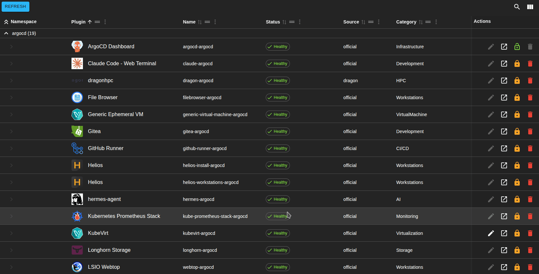Toggle the lock for Claude Code row
The width and height of the screenshot is (539, 274).
point(517,64)
